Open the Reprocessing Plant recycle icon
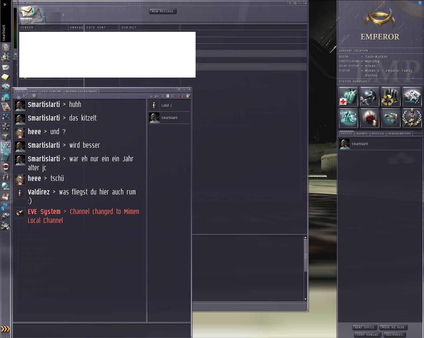 pos(391,96)
